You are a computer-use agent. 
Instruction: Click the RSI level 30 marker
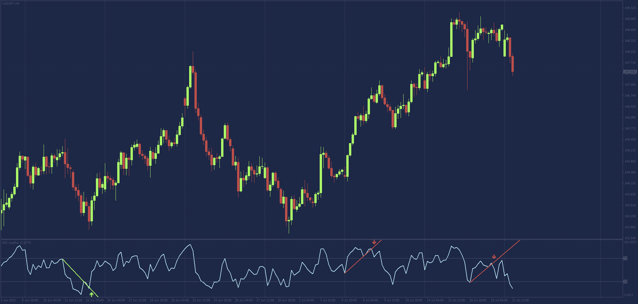tap(625, 281)
